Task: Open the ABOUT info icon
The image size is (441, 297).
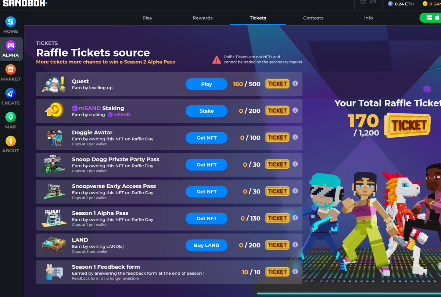Action: 11,141
